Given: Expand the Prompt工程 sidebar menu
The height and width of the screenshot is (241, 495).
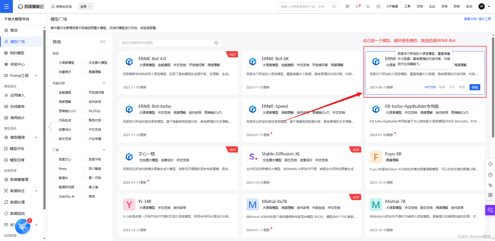Looking at the screenshot, I should pyautogui.click(x=36, y=76).
